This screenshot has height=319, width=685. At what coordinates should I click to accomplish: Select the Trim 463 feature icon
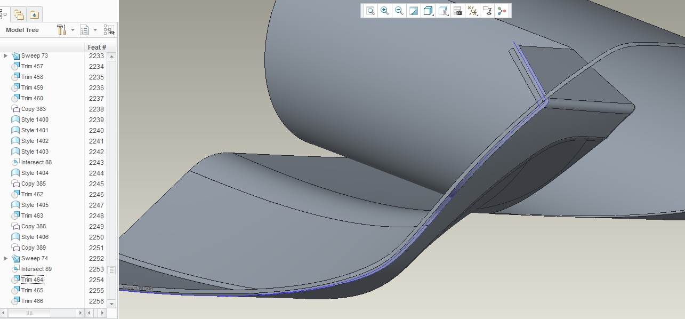click(15, 216)
